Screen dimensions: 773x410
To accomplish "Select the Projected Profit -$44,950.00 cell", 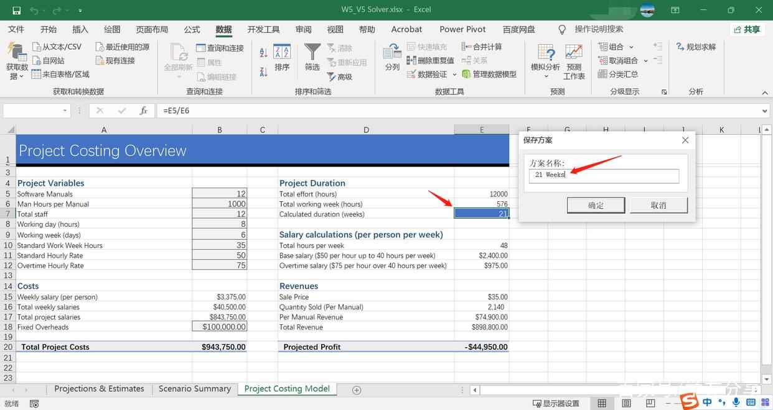I will coord(482,347).
